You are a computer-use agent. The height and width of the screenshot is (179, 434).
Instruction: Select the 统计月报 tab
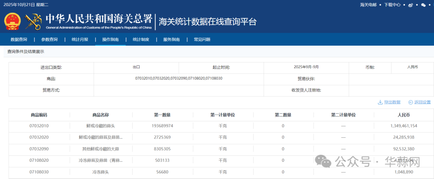[80, 40]
